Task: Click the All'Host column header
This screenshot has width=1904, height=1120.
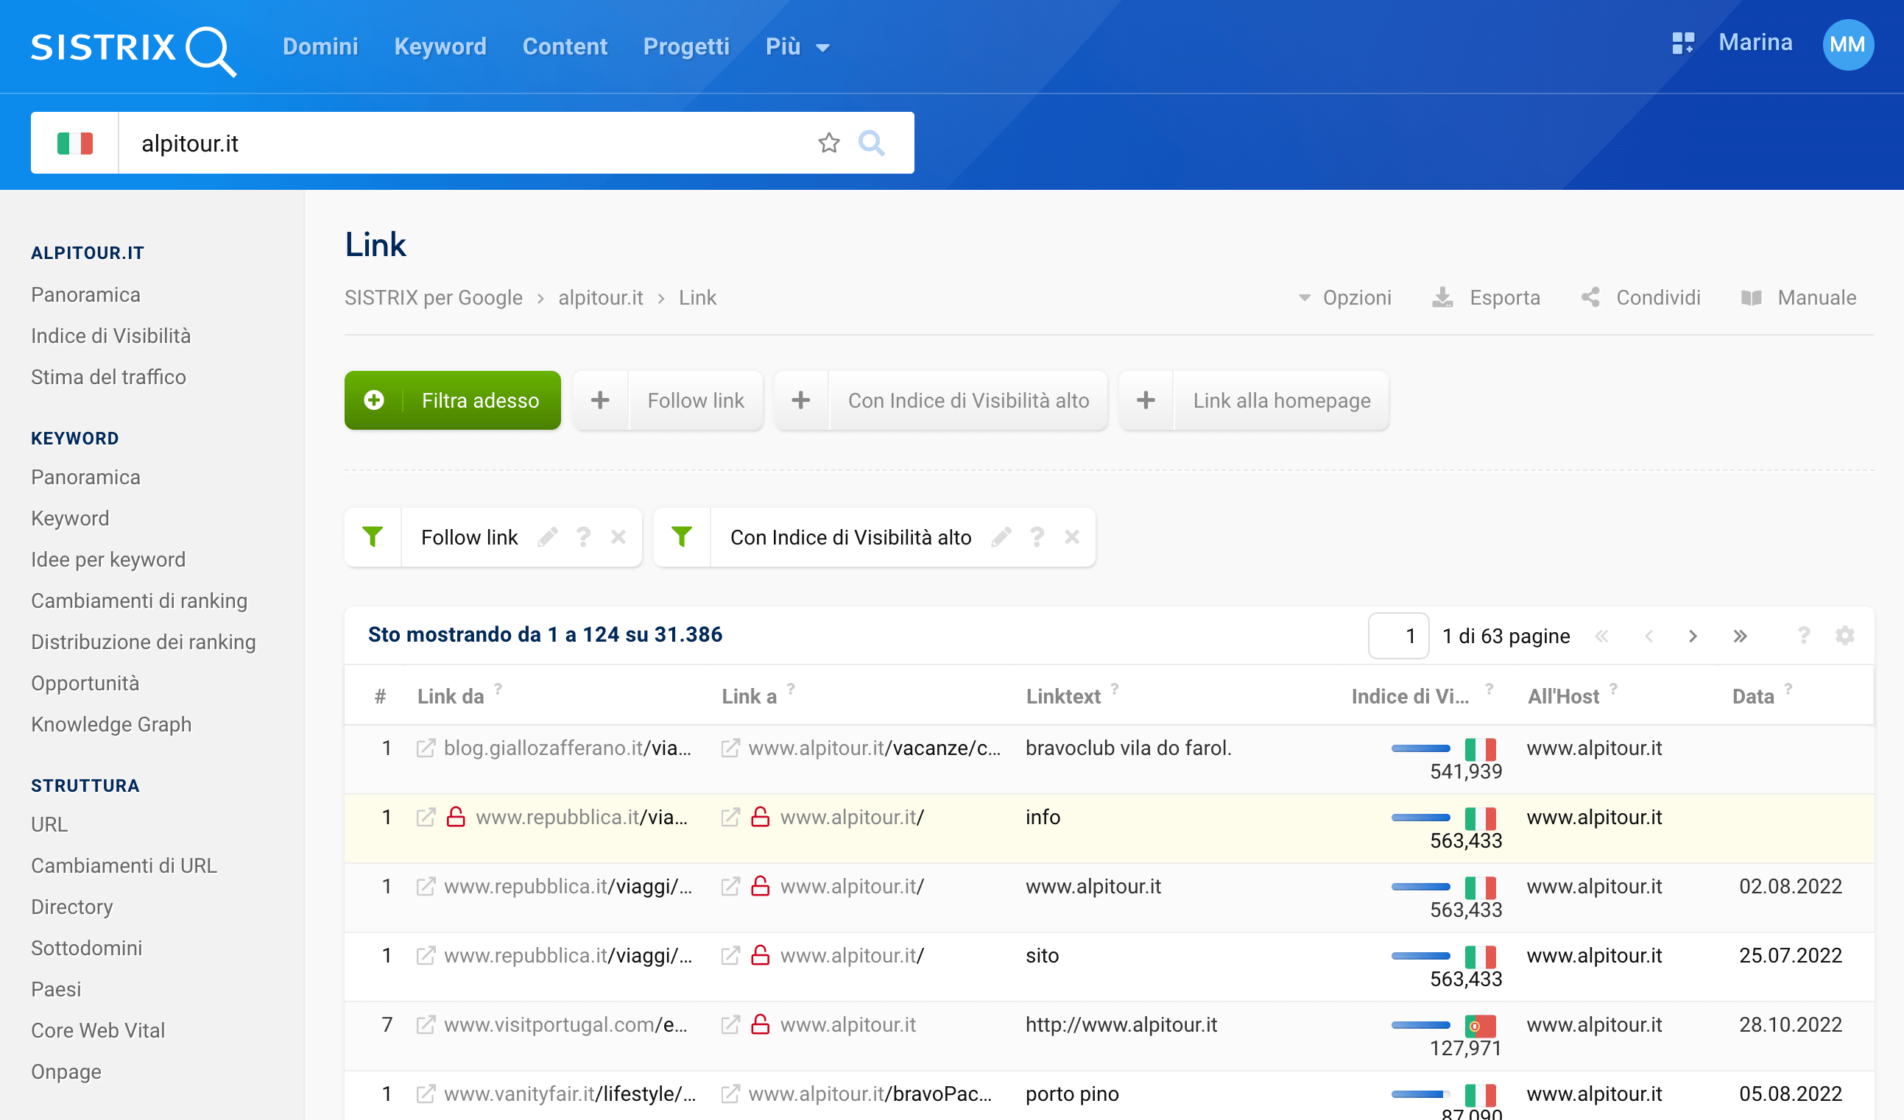Action: [x=1563, y=696]
